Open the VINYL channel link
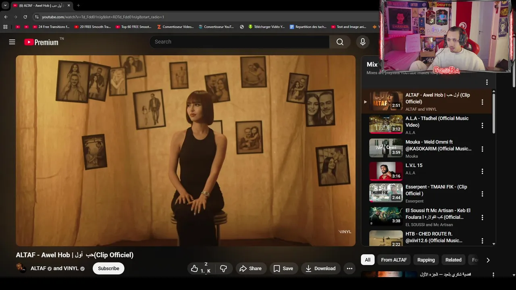Screen dimensions: 516x290 [x=71, y=268]
